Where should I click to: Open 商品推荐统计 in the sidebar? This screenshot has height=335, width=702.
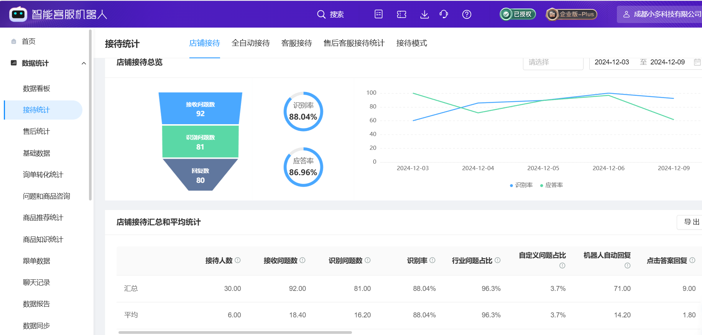(x=43, y=218)
